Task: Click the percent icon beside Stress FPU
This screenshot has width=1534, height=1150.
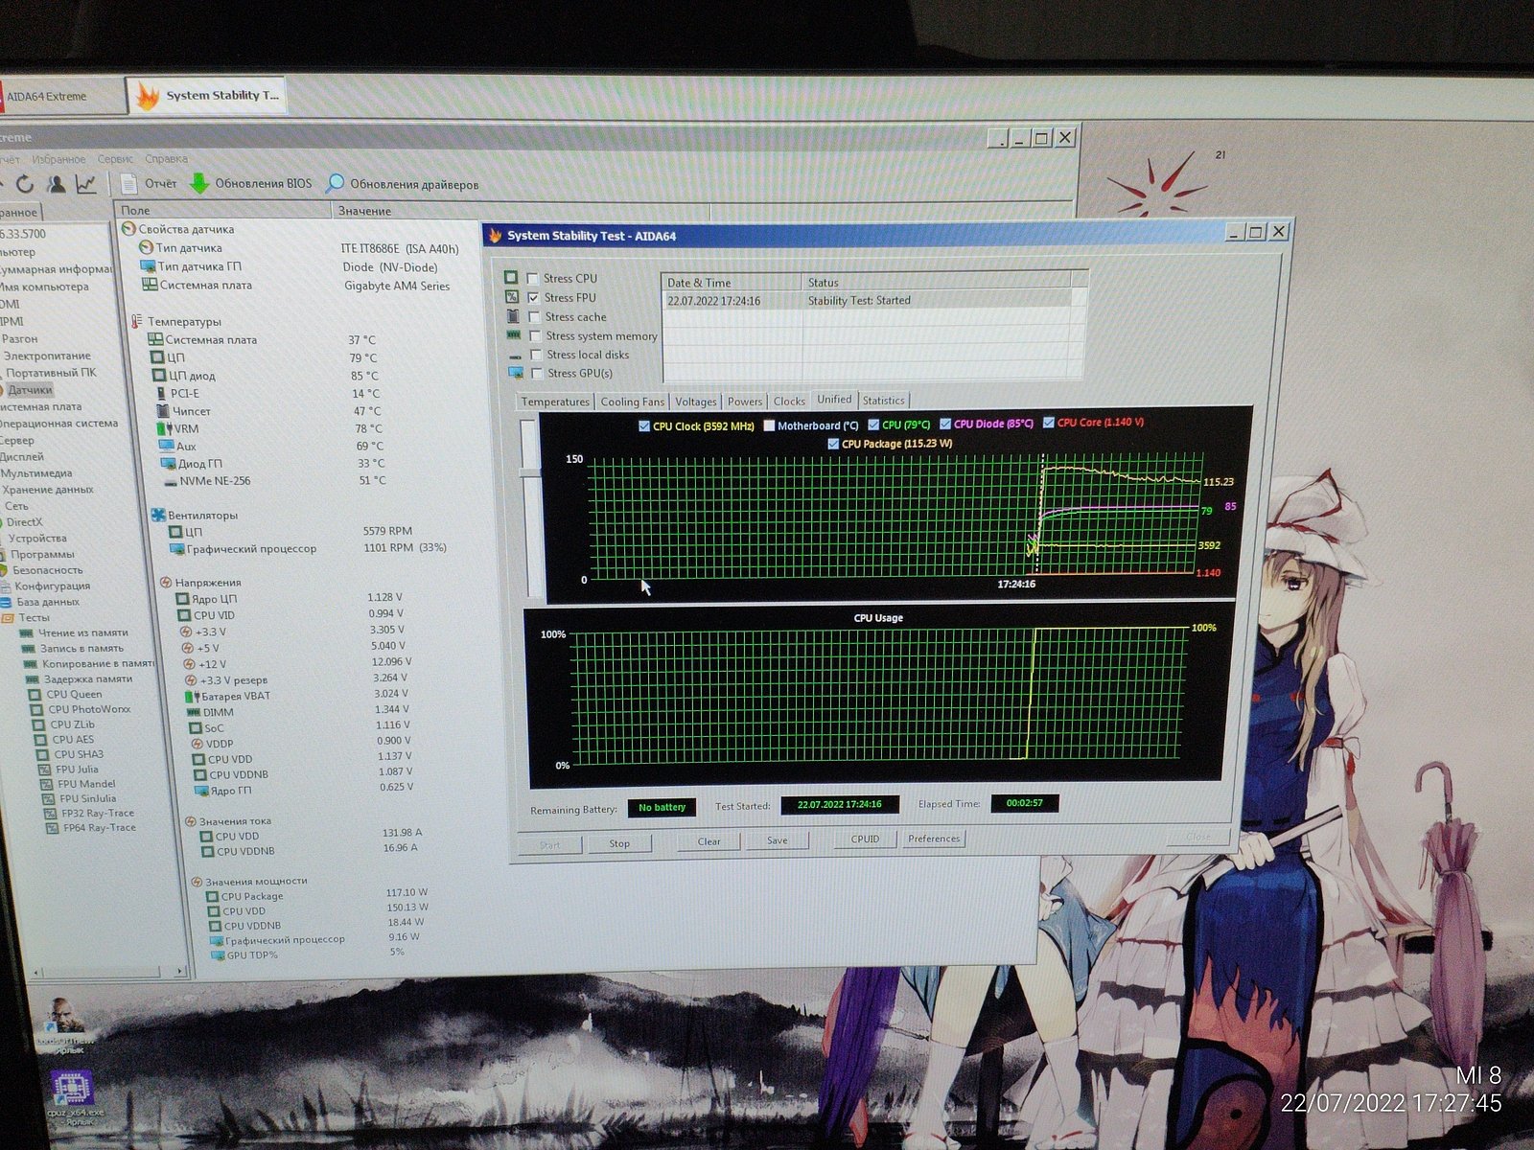Action: [512, 297]
